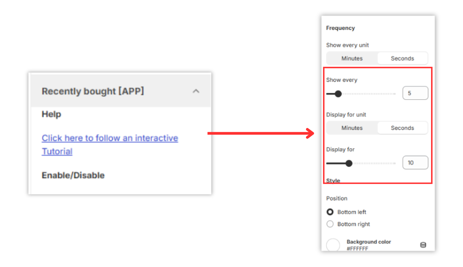Open the Background color swatch picker

pyautogui.click(x=333, y=245)
